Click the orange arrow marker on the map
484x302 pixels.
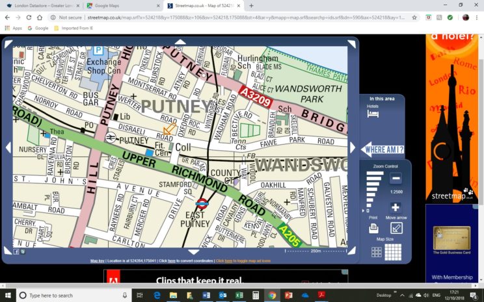169,129
